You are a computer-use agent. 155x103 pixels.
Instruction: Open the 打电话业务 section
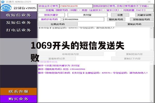point(19,30)
